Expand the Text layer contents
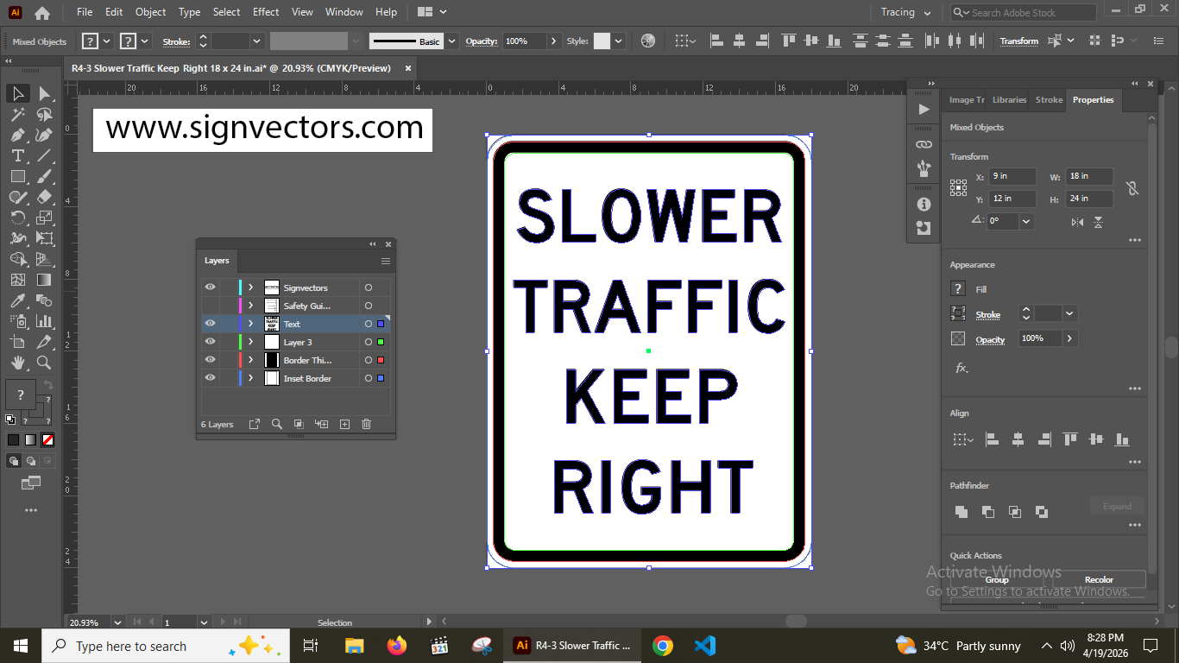The height and width of the screenshot is (663, 1179). pos(250,324)
